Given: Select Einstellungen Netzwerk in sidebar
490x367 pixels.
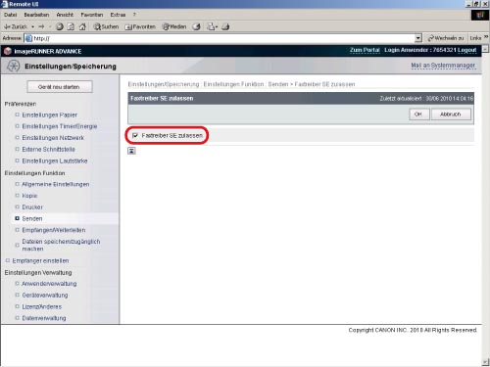Looking at the screenshot, I should [x=53, y=138].
